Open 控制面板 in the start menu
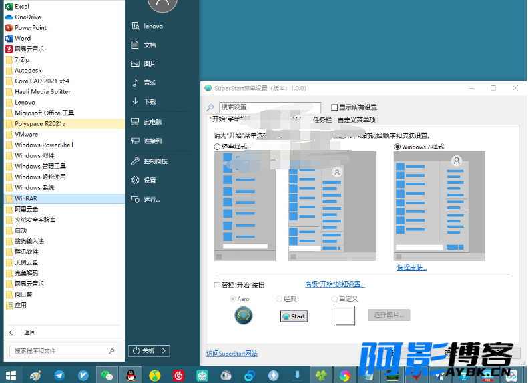Viewport: 528px width, 383px height. pos(150,161)
